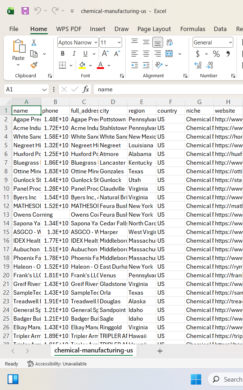This screenshot has height=390, width=243.
Task: Select the chemical-manufacturing-us sheet tab
Action: tap(94, 350)
